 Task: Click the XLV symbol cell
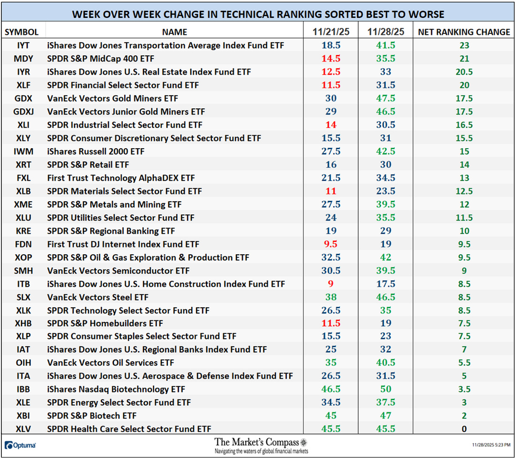click(x=23, y=429)
